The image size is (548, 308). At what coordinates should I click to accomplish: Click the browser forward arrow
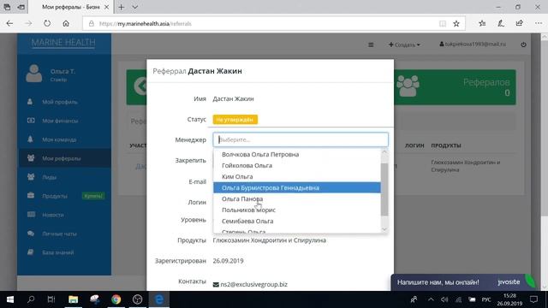tap(28, 24)
